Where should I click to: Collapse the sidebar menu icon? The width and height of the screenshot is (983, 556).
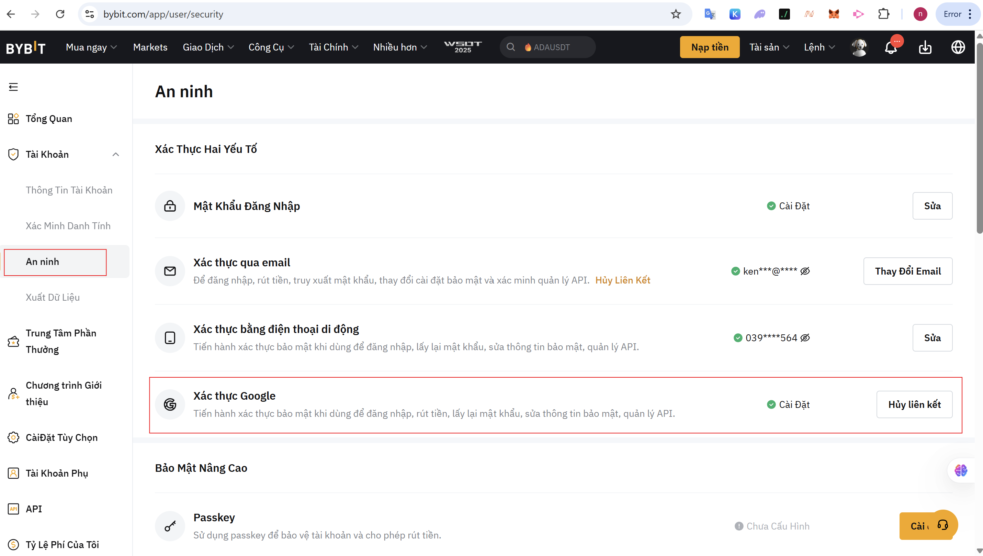click(13, 87)
